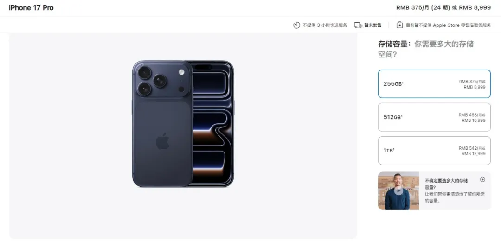Click the 3-hour express delivery clock icon
501x247 pixels.
point(296,25)
